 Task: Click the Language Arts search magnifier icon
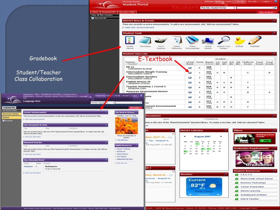click(x=141, y=103)
